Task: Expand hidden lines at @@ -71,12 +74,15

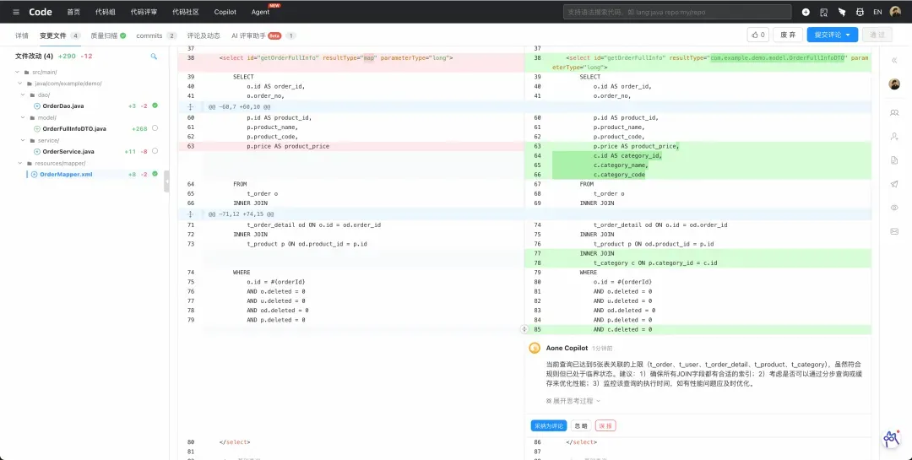Action: [x=190, y=214]
